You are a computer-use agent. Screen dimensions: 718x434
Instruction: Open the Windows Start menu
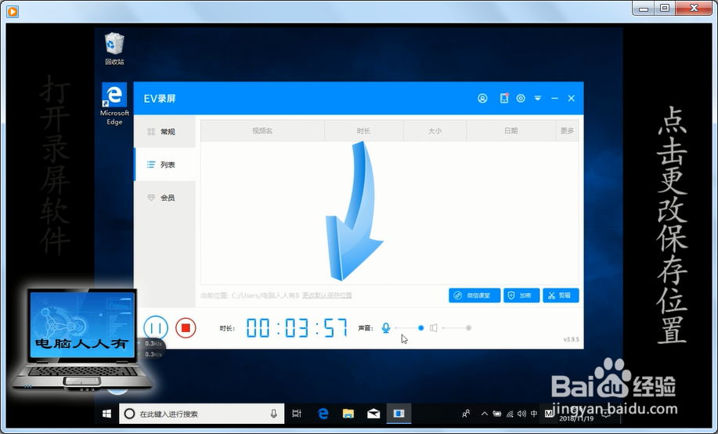tap(106, 414)
